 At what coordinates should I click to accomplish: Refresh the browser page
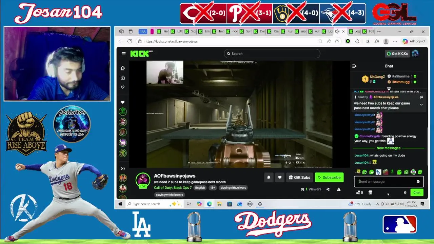click(x=130, y=41)
